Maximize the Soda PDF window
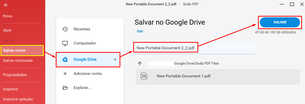This screenshot has width=305, height=104. (x=292, y=4)
